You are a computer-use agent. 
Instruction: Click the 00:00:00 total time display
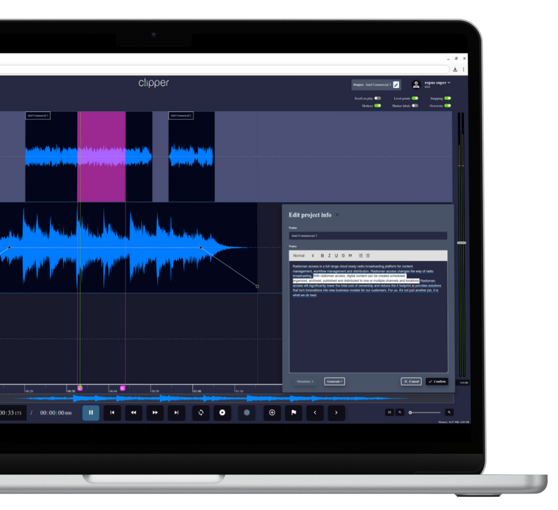click(x=56, y=413)
